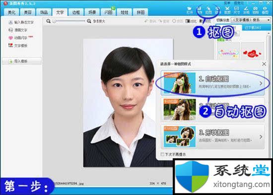Select 漫画文字 comic text bubble option
The height and width of the screenshot is (195, 273).
(18, 30)
